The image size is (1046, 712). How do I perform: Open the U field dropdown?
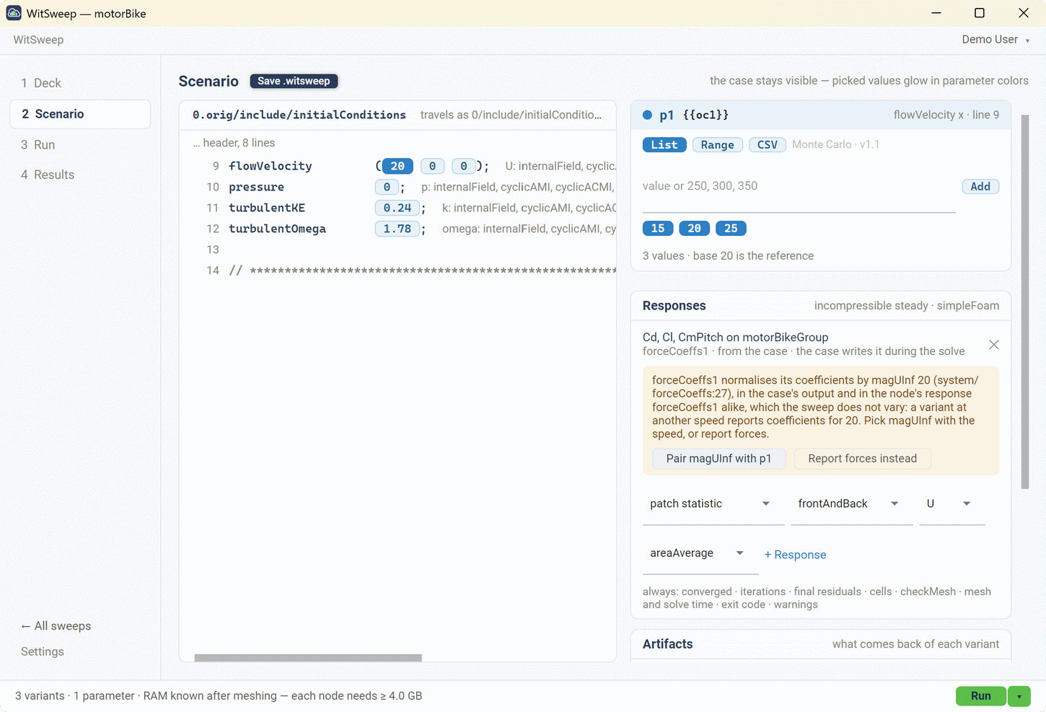[952, 504]
